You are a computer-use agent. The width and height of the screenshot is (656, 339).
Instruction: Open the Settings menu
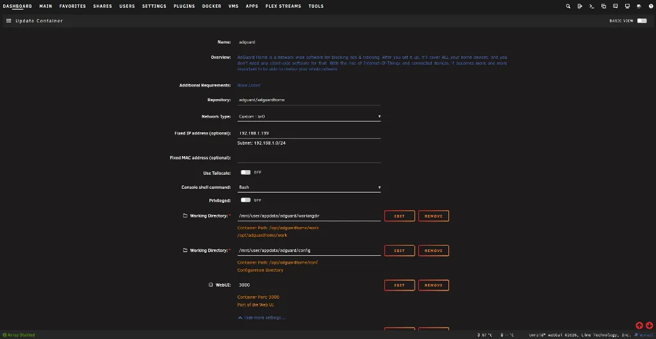[154, 6]
